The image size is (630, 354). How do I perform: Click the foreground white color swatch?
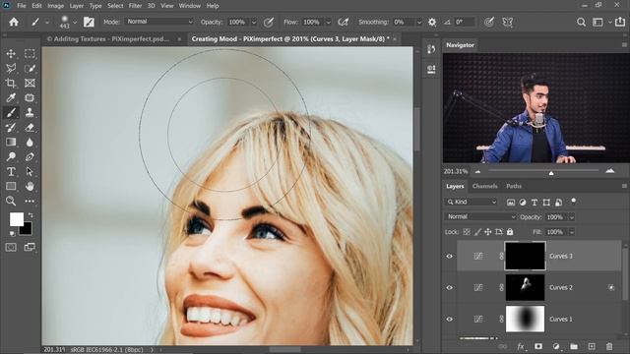(x=16, y=219)
